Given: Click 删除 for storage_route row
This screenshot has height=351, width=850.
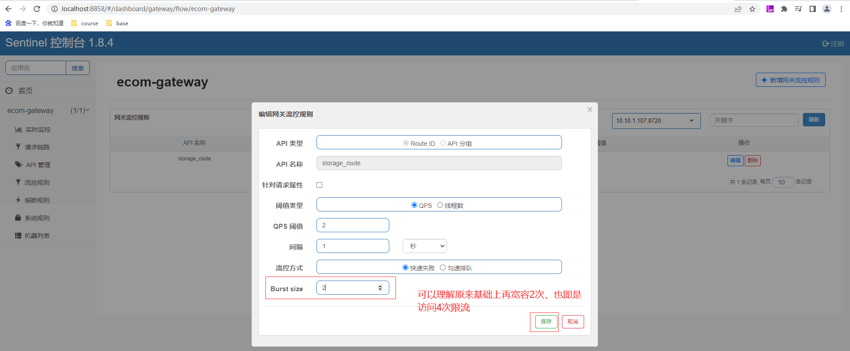Looking at the screenshot, I should tap(752, 160).
